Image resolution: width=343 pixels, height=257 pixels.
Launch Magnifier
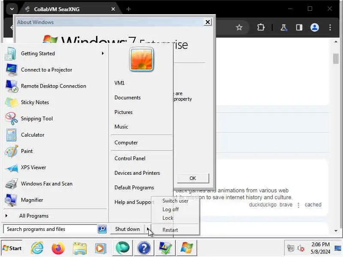click(55, 200)
